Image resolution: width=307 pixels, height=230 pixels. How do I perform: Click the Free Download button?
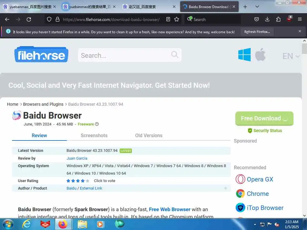coord(264,119)
